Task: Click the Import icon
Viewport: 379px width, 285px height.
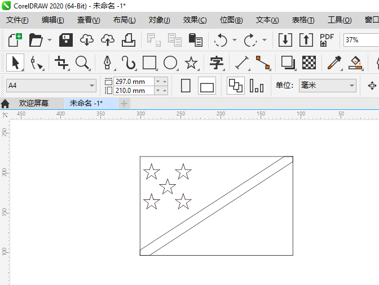Action: click(285, 40)
